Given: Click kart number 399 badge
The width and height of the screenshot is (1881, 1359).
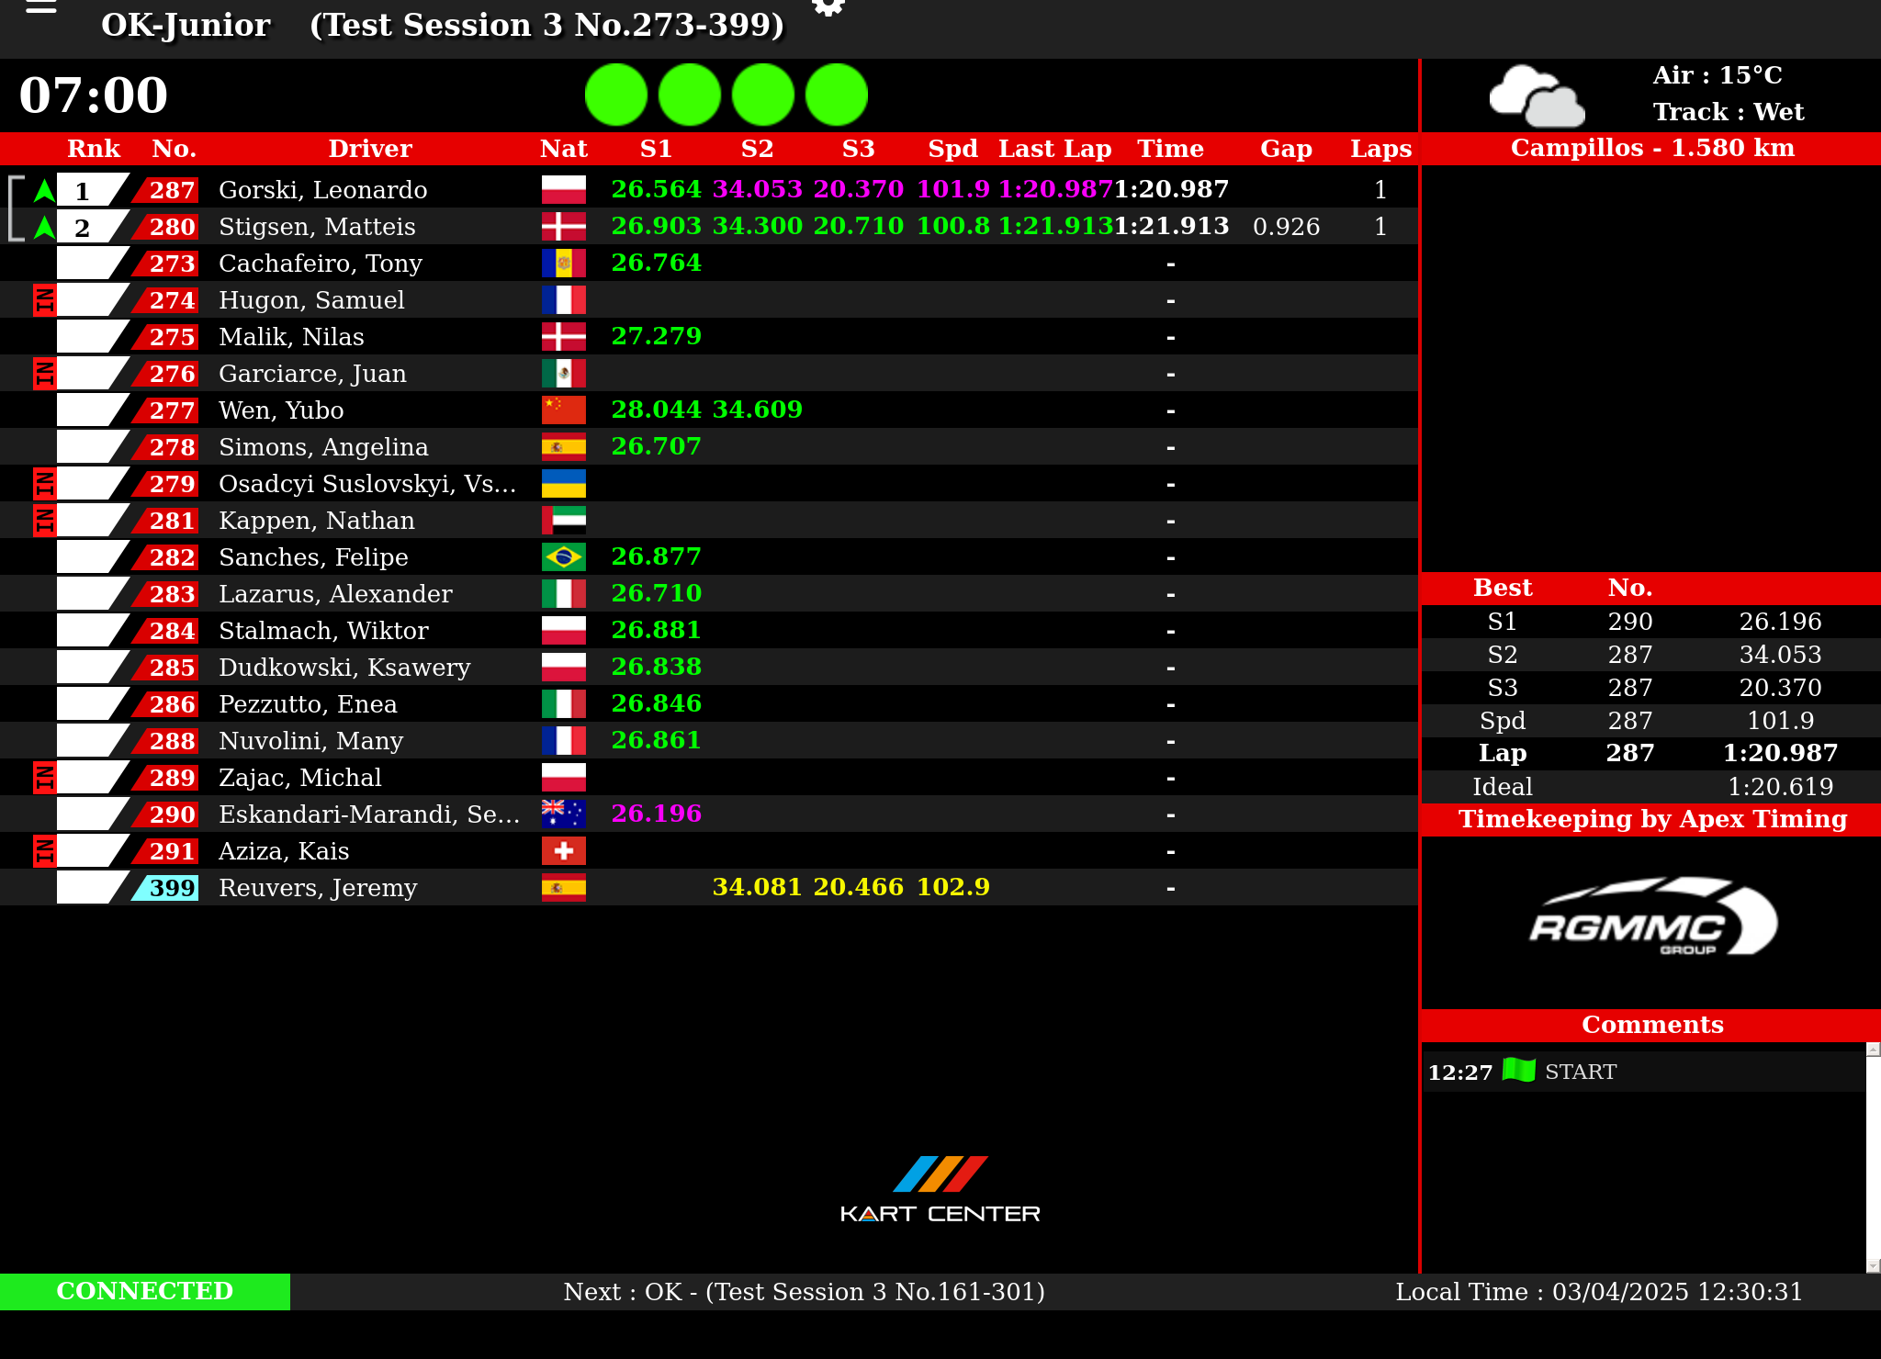Looking at the screenshot, I should pyautogui.click(x=171, y=888).
